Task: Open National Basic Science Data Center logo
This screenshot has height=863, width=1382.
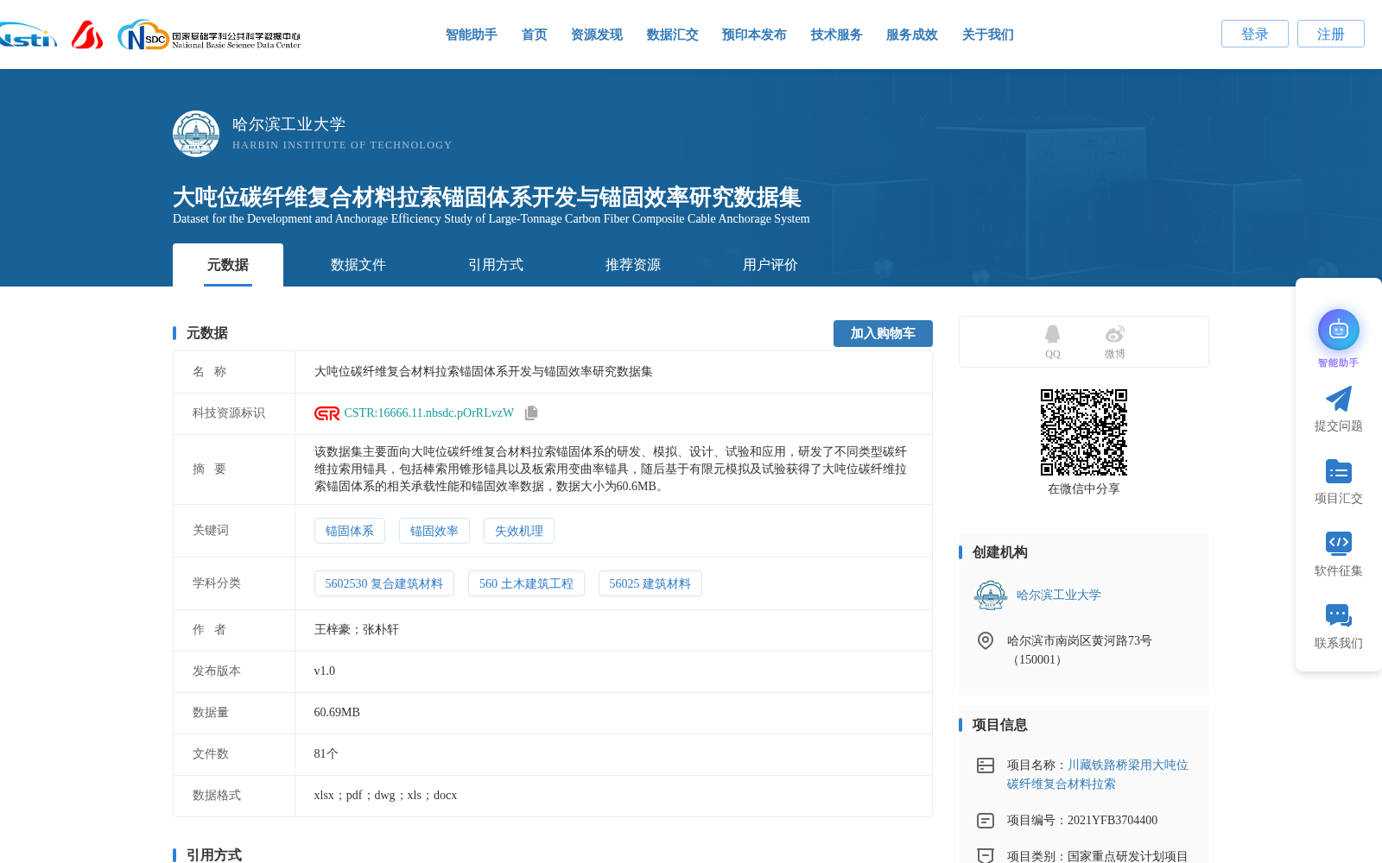Action: tap(209, 35)
